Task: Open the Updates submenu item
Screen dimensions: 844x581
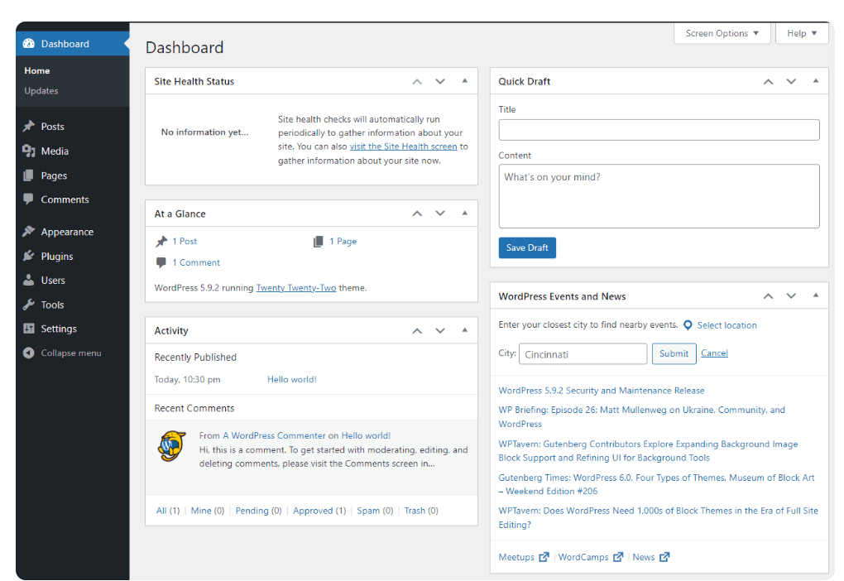Action: pyautogui.click(x=41, y=91)
